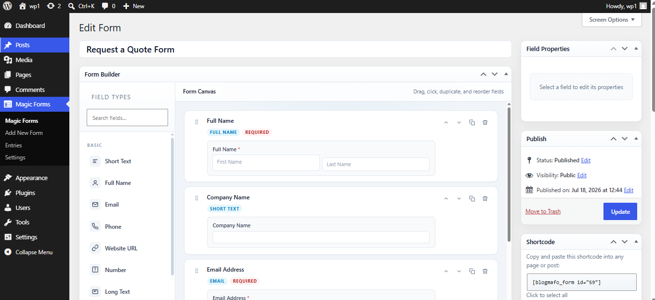Open the wp1 site home link
This screenshot has height=300, width=655.
click(x=29, y=6)
